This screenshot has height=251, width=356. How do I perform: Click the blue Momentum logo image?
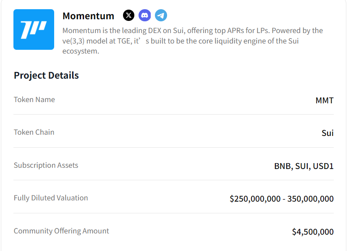pyautogui.click(x=34, y=29)
